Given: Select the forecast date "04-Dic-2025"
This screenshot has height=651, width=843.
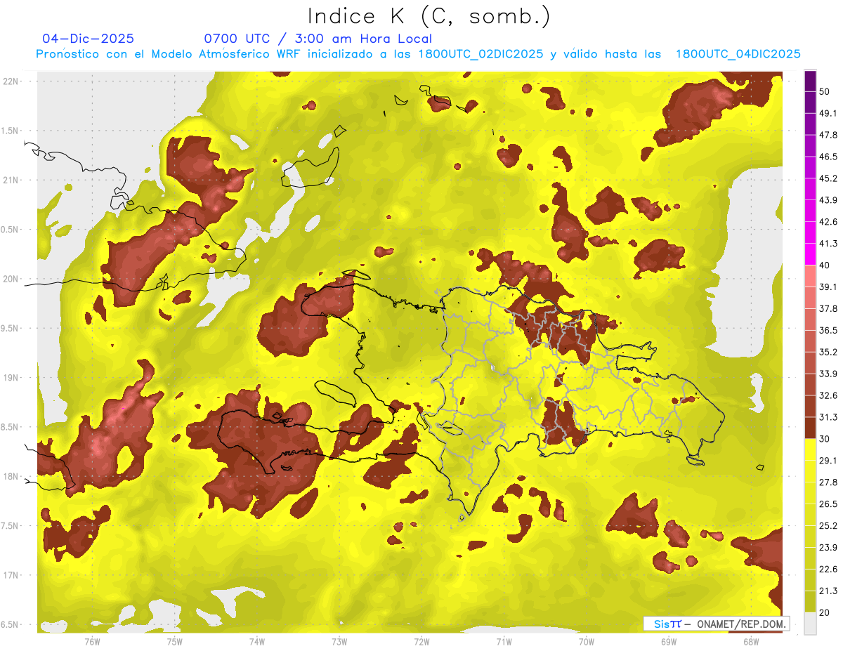Looking at the screenshot, I should click(88, 39).
